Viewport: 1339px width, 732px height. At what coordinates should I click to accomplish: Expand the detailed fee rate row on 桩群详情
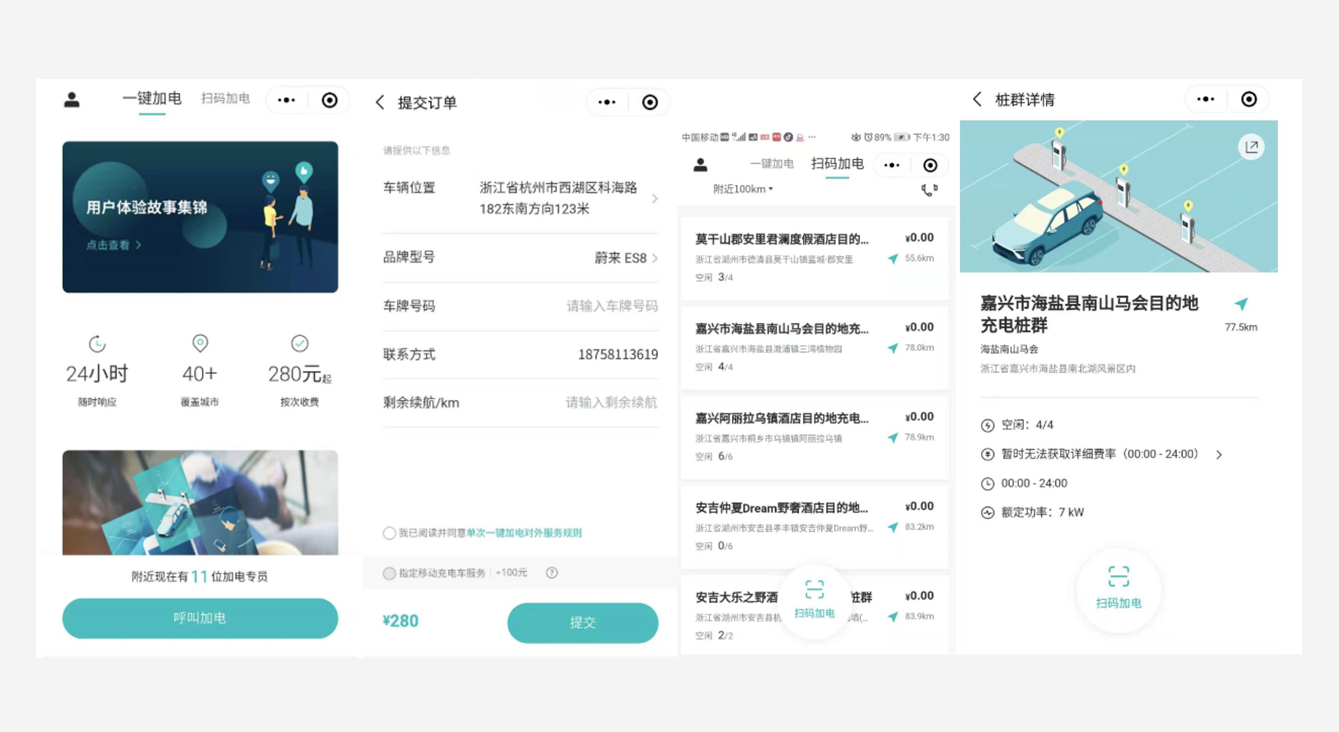1220,454
